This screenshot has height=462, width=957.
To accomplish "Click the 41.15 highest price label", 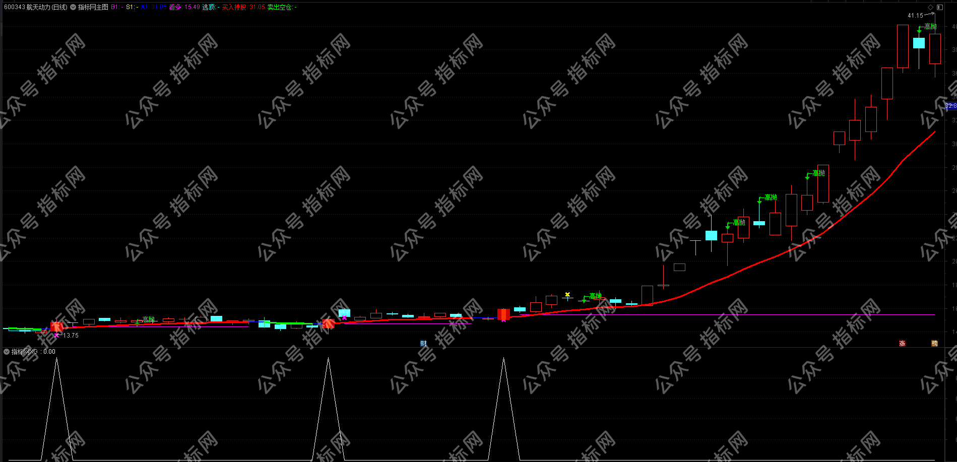I will pos(915,16).
